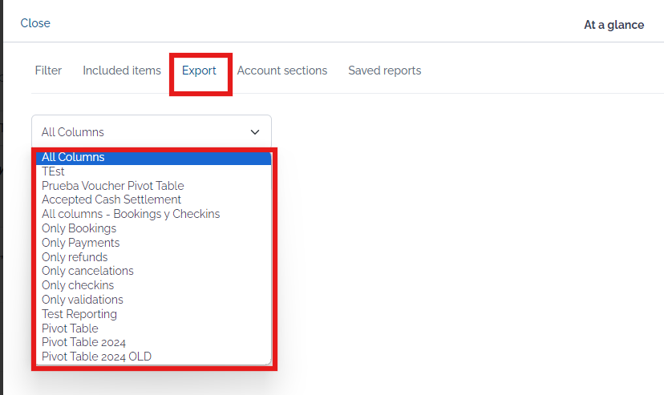Switch to the Filter tab

pyautogui.click(x=48, y=71)
